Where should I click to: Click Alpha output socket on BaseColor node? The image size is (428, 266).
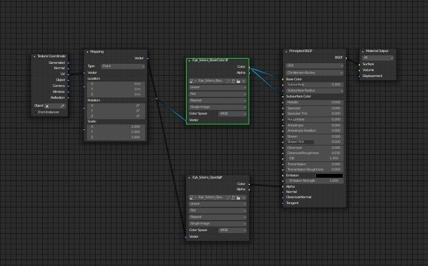coord(249,73)
